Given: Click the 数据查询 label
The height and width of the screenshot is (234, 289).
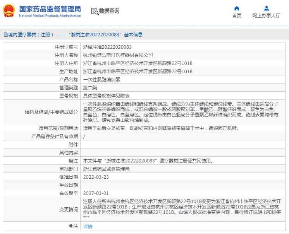Looking at the screenshot, I should (109, 11).
